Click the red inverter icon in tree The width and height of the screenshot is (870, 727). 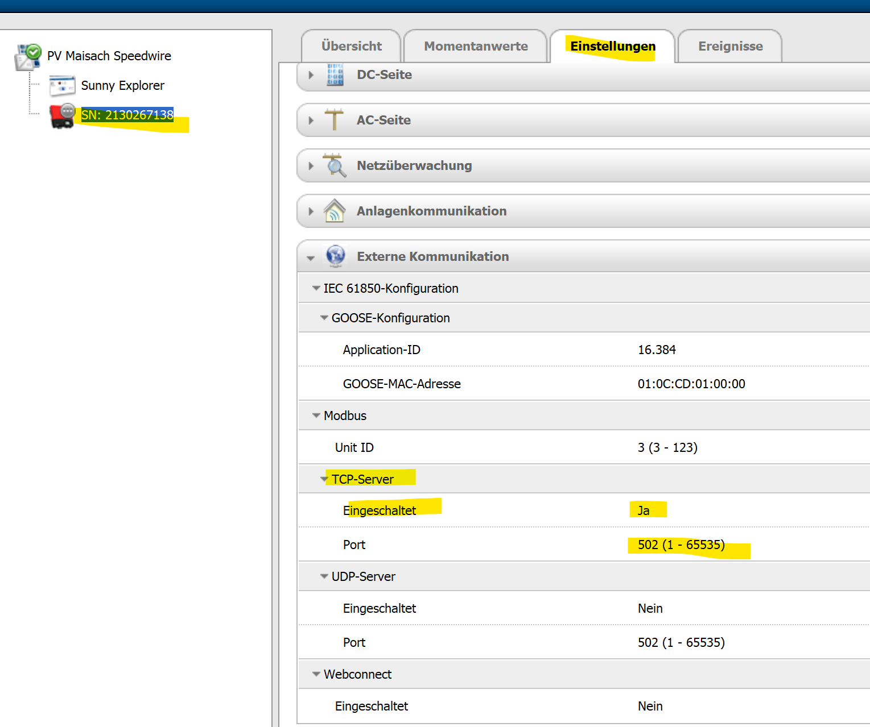[62, 115]
